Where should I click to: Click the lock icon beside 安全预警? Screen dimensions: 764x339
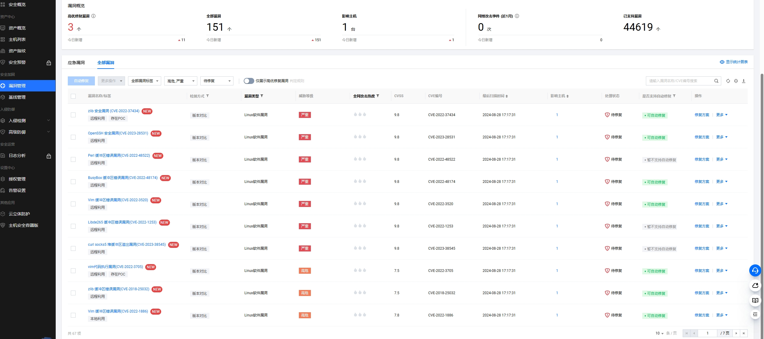point(49,63)
